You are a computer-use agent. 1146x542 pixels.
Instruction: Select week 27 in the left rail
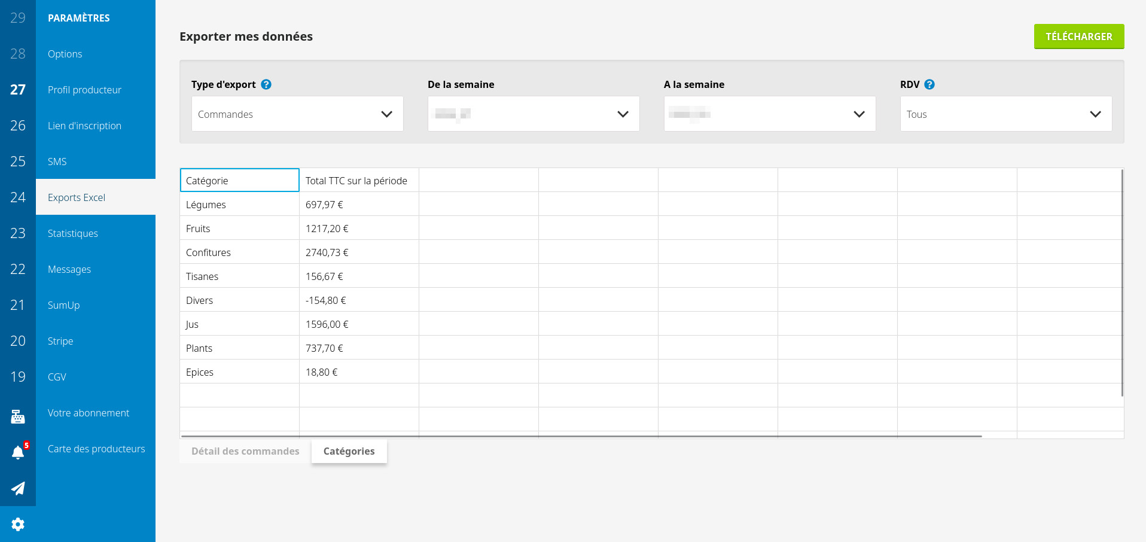click(x=18, y=90)
